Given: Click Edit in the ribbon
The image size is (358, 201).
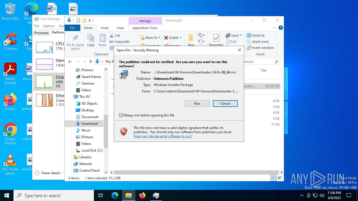Looking at the screenshot, I should (231, 42).
